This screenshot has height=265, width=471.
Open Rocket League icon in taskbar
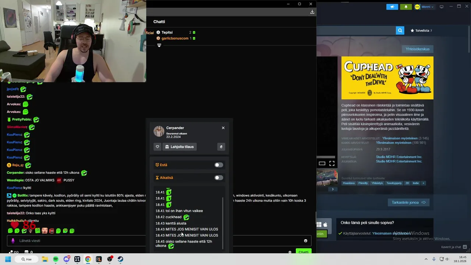(x=99, y=259)
